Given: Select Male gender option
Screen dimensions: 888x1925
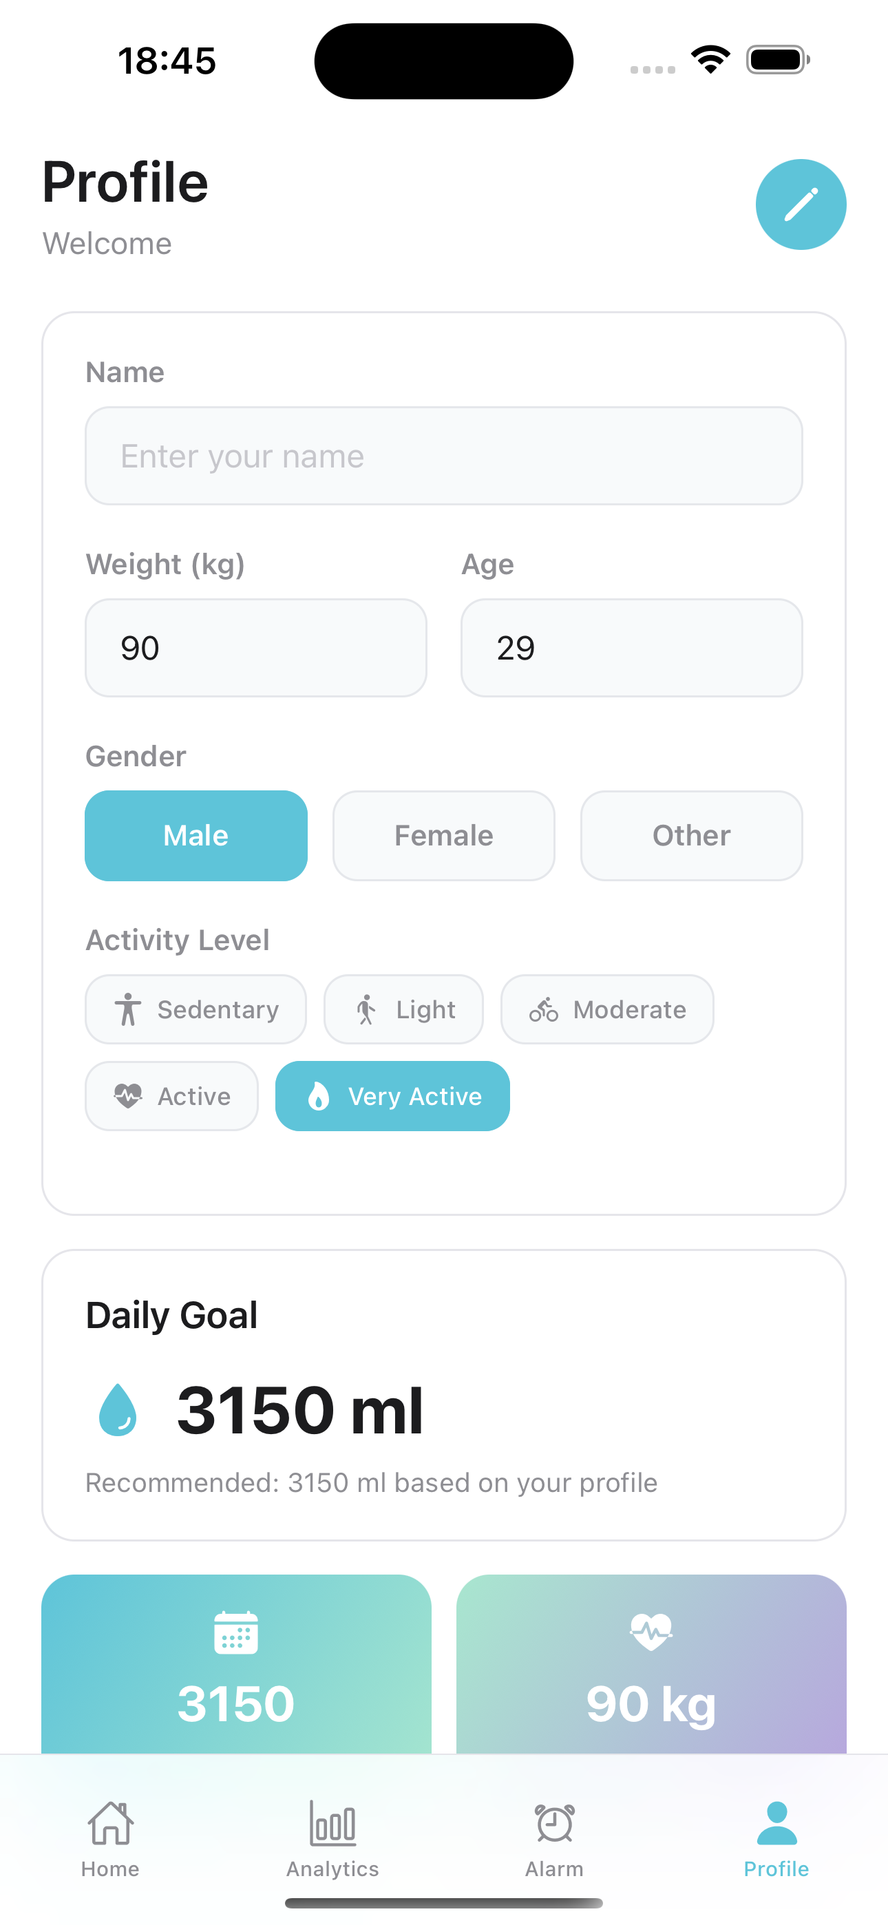Looking at the screenshot, I should click(195, 835).
